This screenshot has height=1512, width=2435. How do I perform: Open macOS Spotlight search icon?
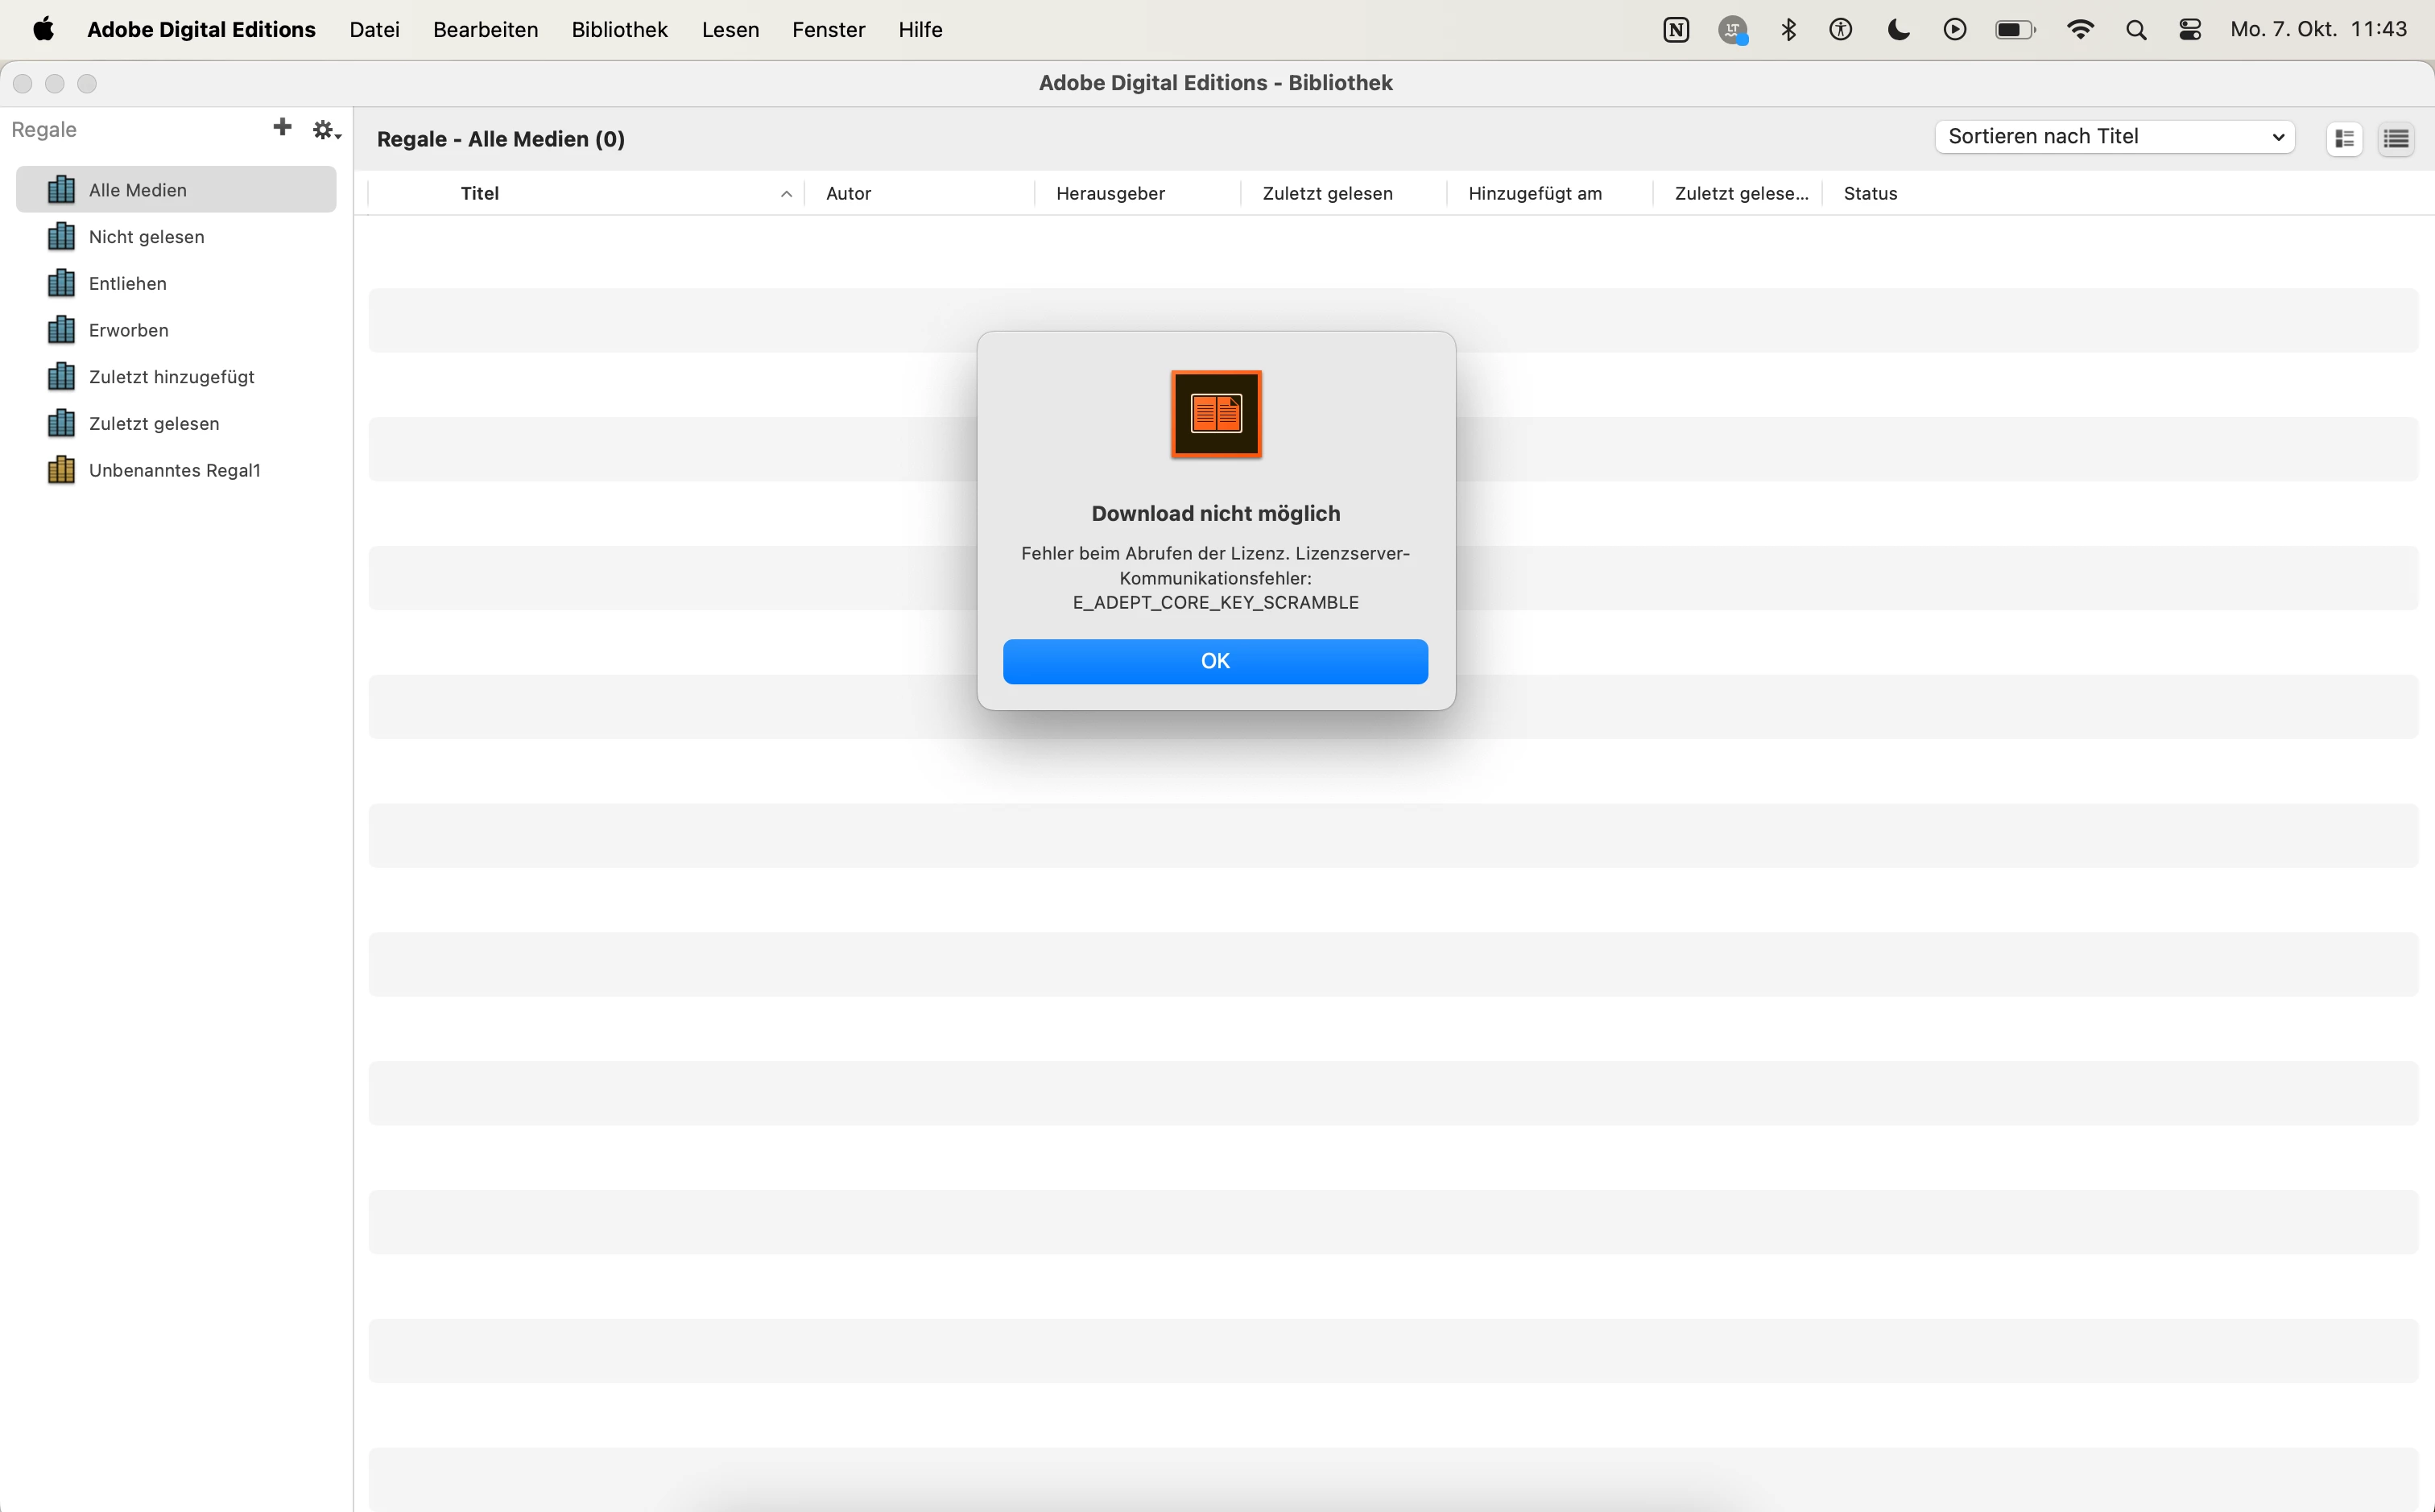[2136, 30]
